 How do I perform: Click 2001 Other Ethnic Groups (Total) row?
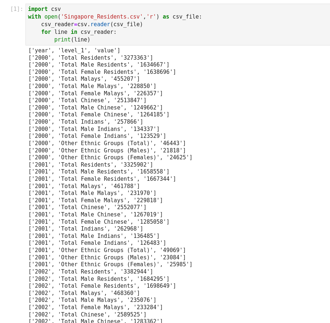[107, 250]
